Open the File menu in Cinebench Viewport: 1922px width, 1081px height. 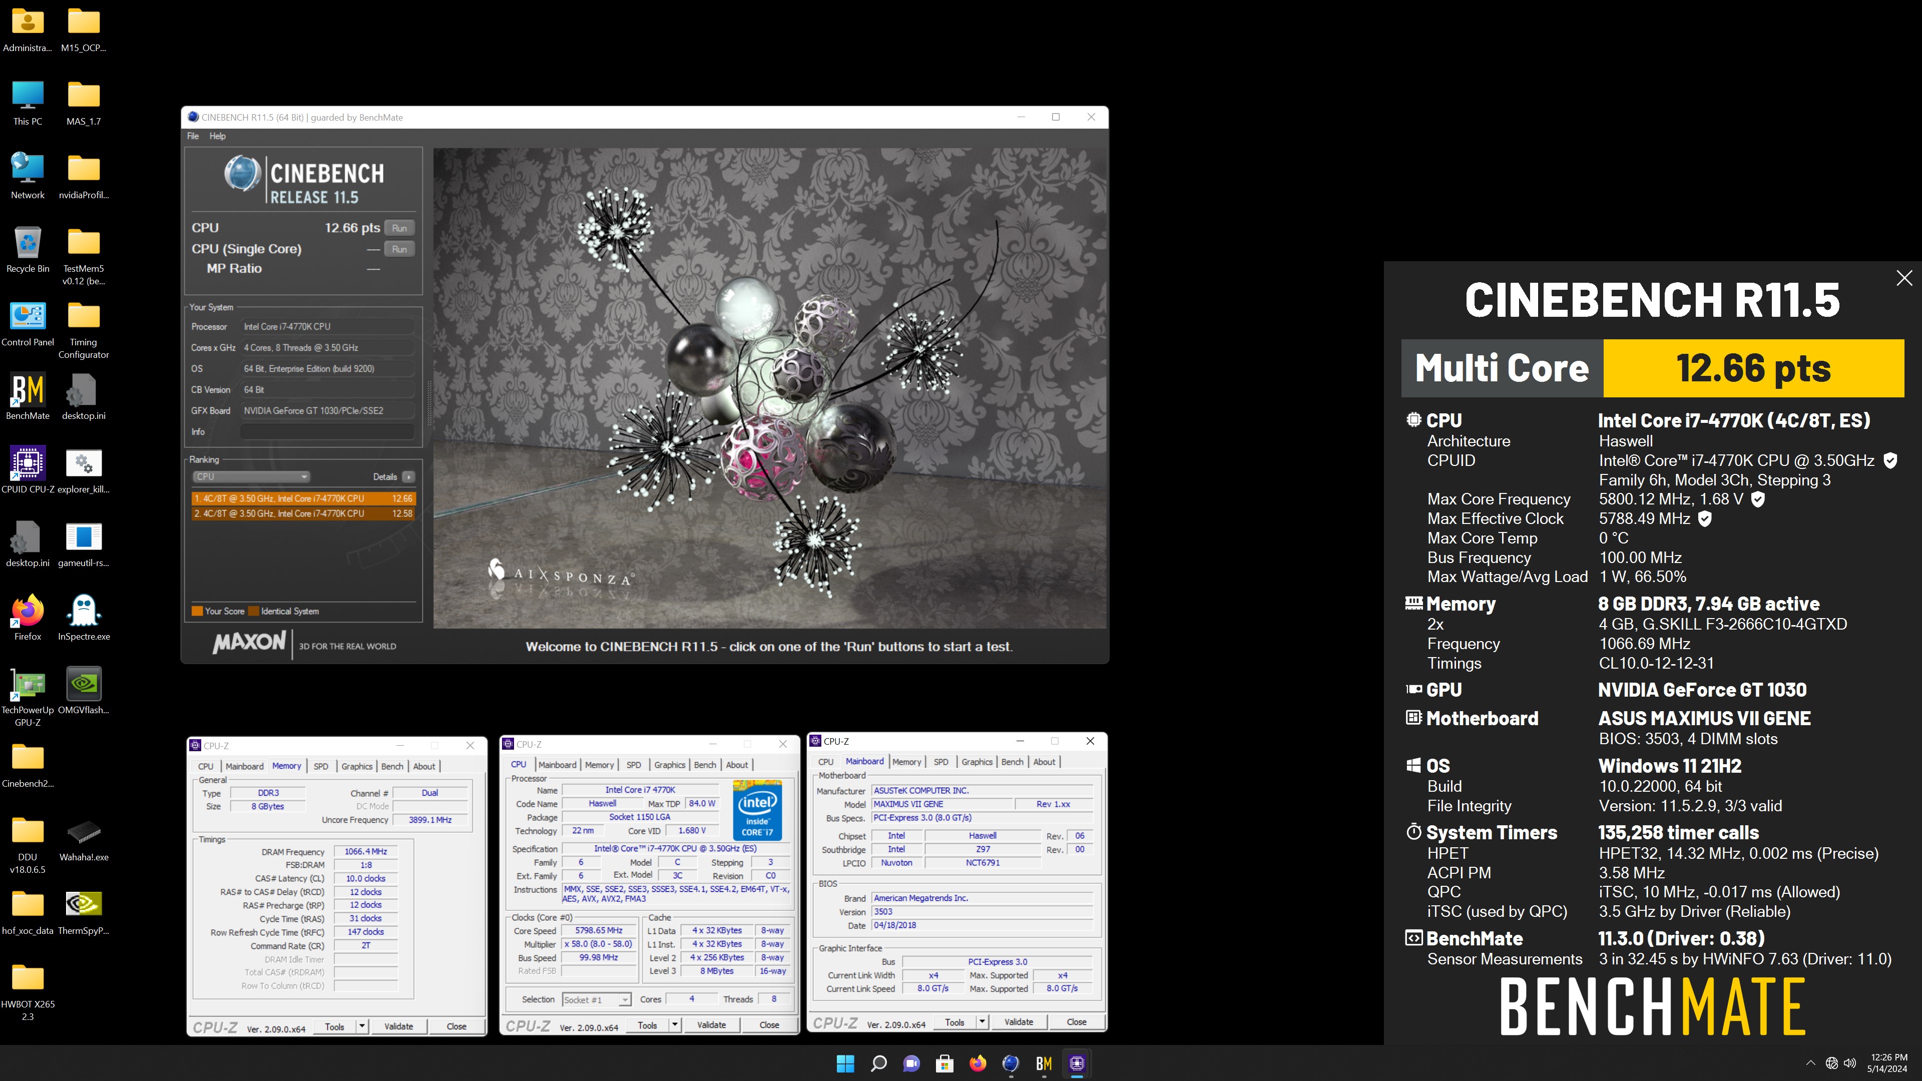click(193, 136)
